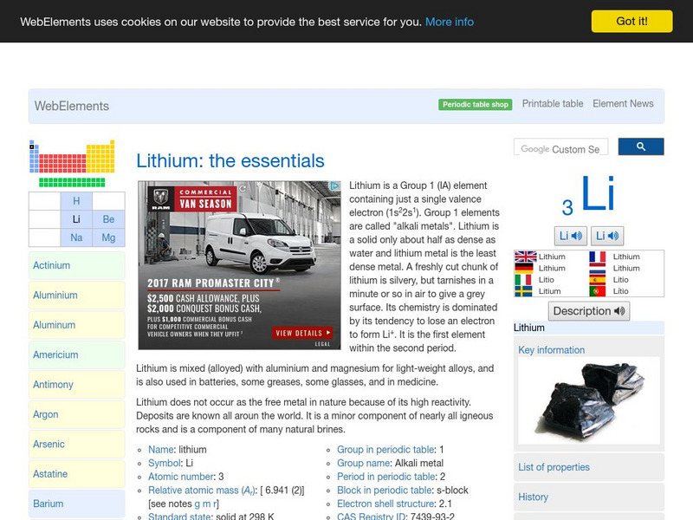Screen dimensions: 693x520
Task: Open Element News
Action: click(624, 103)
